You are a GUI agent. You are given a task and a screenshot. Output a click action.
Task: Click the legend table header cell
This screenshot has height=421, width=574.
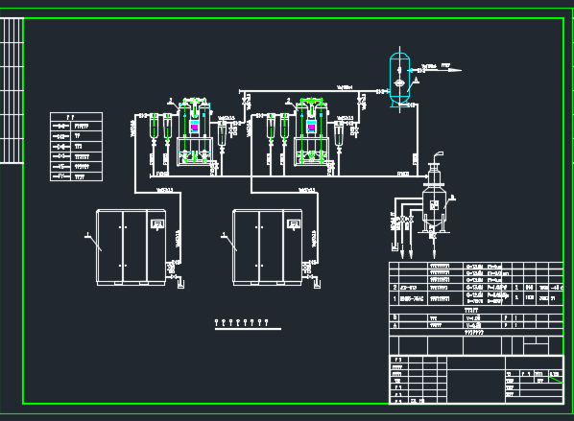pos(76,117)
